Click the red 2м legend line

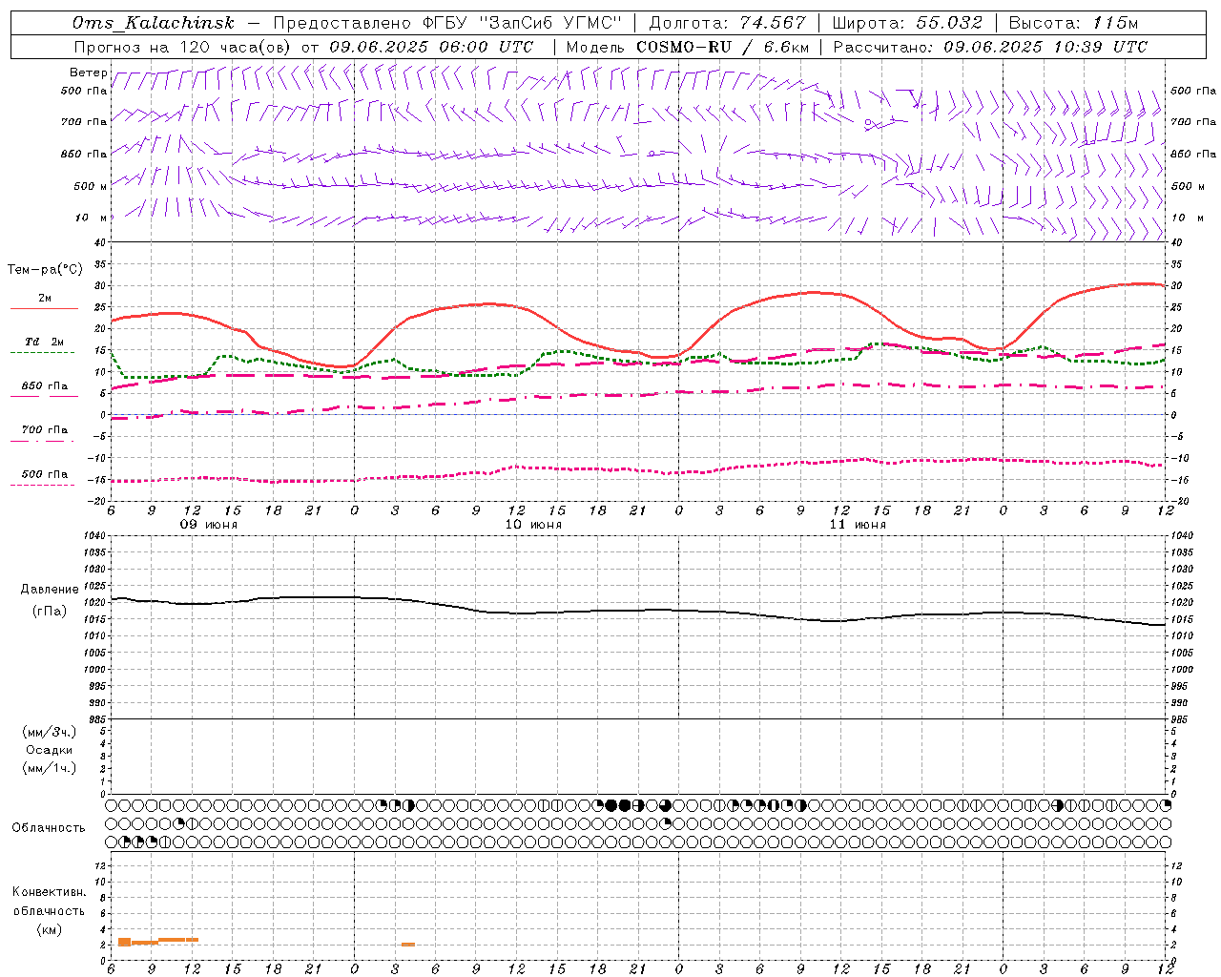(x=44, y=308)
